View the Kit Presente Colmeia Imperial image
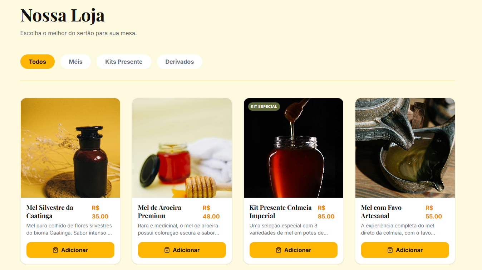The width and height of the screenshot is (482, 270). pyautogui.click(x=294, y=148)
